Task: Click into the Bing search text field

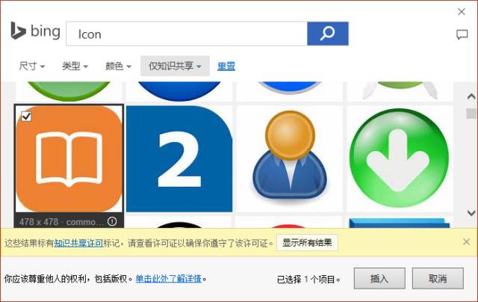Action: 187,34
